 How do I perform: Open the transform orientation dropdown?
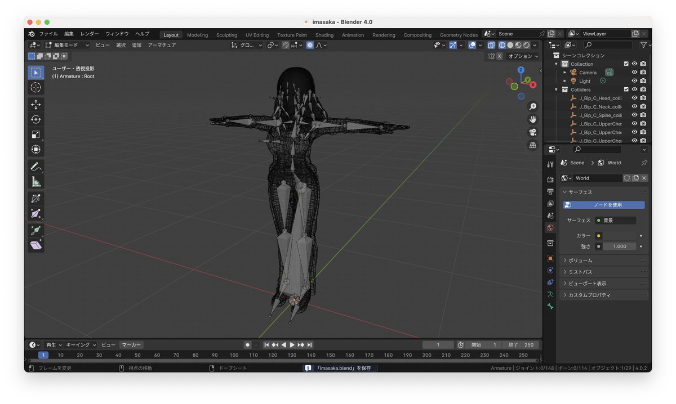247,45
